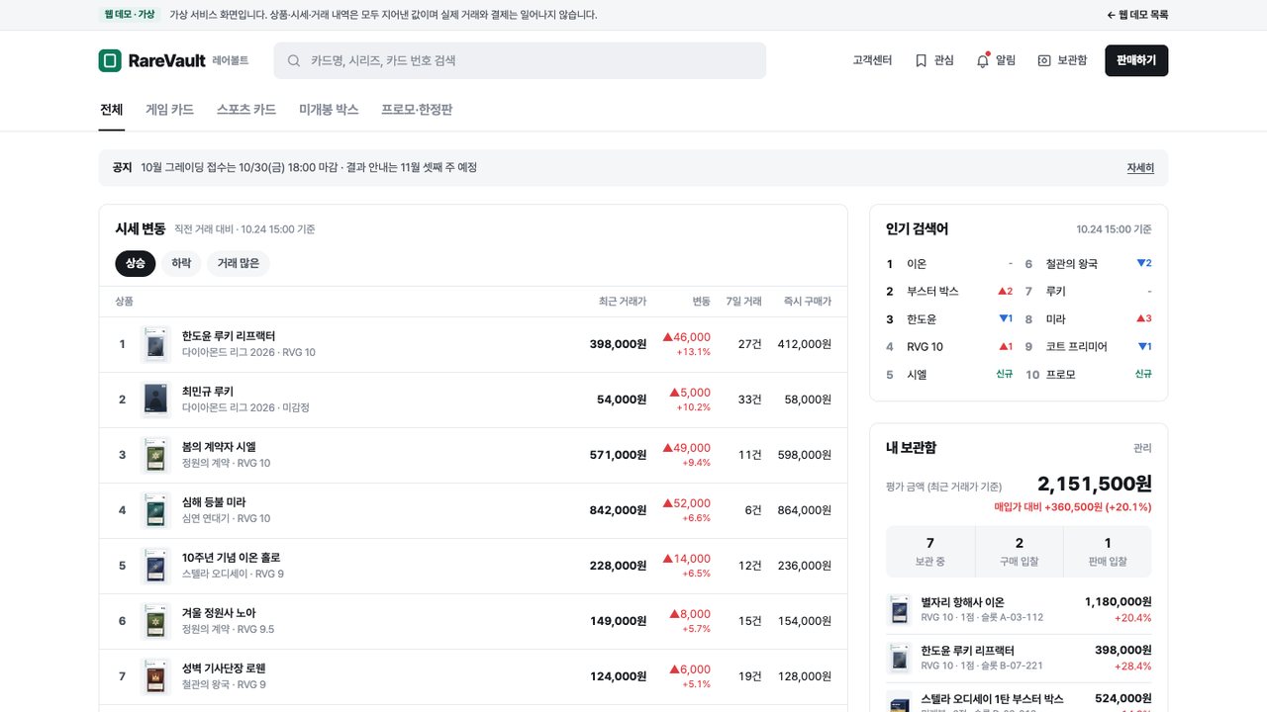
Task: Select 부스터 박스 in popular searches
Action: click(x=932, y=292)
